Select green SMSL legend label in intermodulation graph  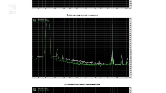pos(43,21)
